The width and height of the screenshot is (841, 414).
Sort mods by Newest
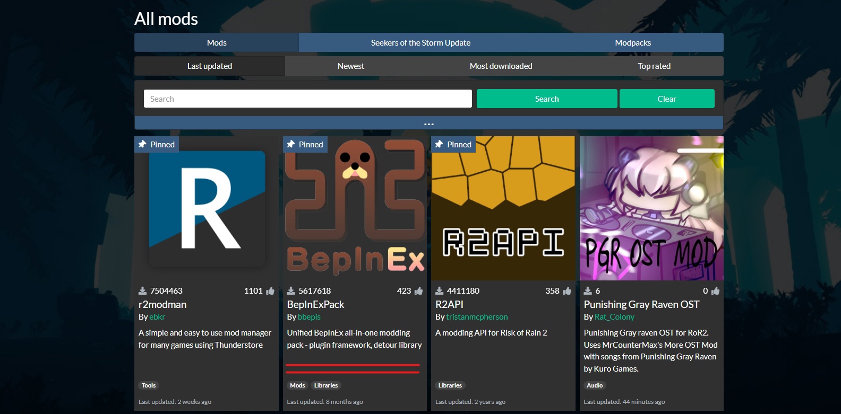coord(351,66)
